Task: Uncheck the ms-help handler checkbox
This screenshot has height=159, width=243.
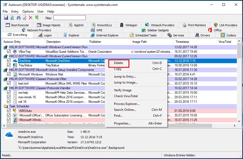Action: [9, 92]
